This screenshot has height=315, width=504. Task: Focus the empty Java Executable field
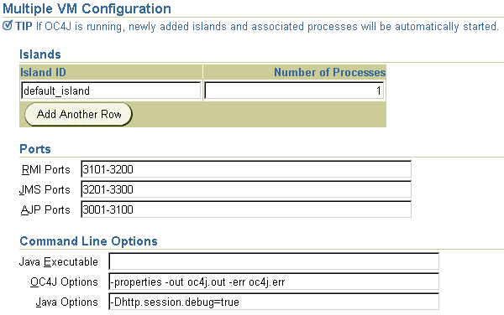(x=274, y=261)
